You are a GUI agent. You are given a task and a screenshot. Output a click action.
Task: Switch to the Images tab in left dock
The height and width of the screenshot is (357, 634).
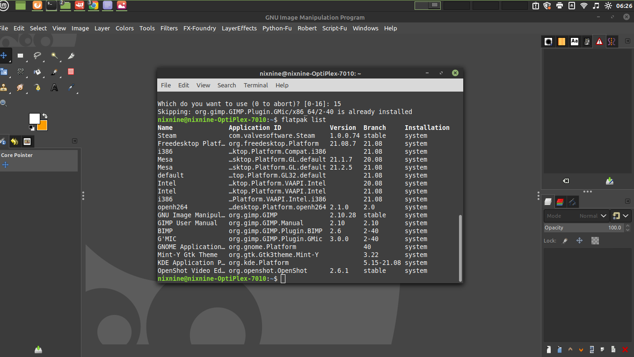click(27, 142)
